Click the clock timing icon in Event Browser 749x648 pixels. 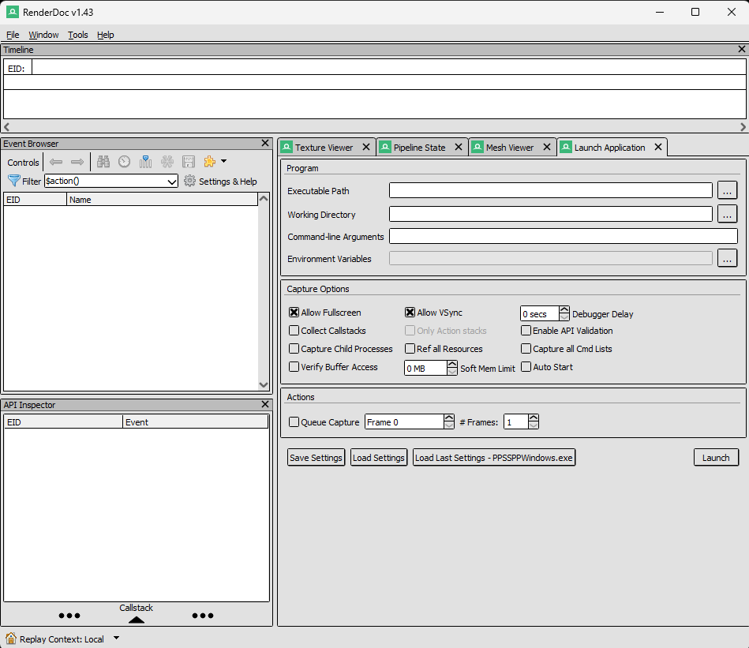[x=125, y=162]
